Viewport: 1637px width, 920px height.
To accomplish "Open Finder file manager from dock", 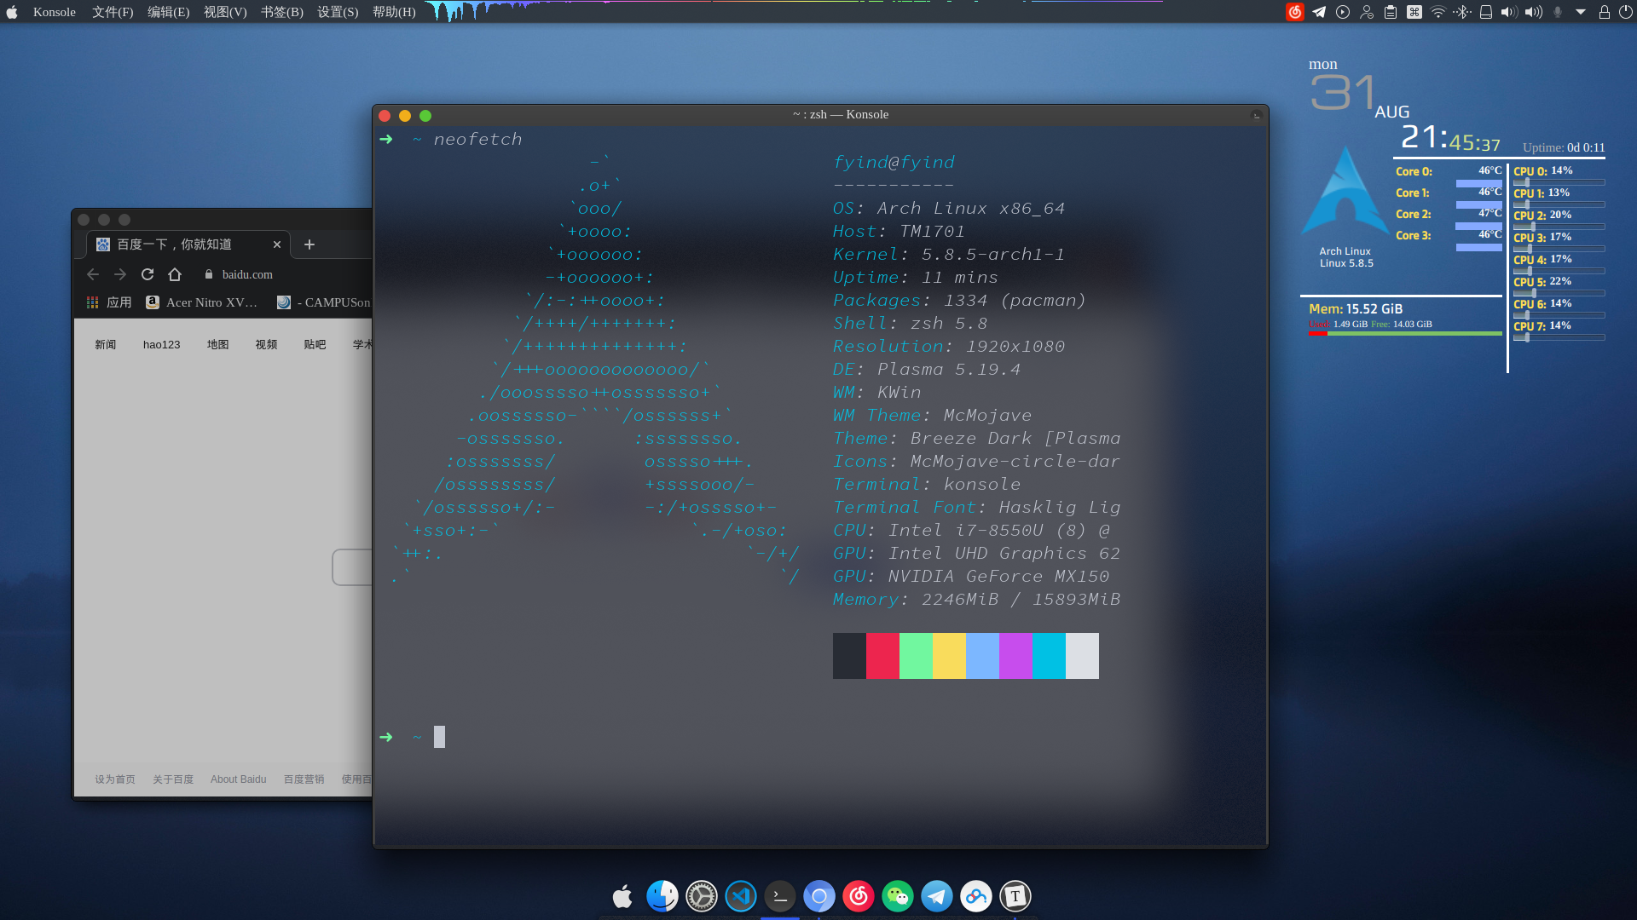I will (662, 896).
